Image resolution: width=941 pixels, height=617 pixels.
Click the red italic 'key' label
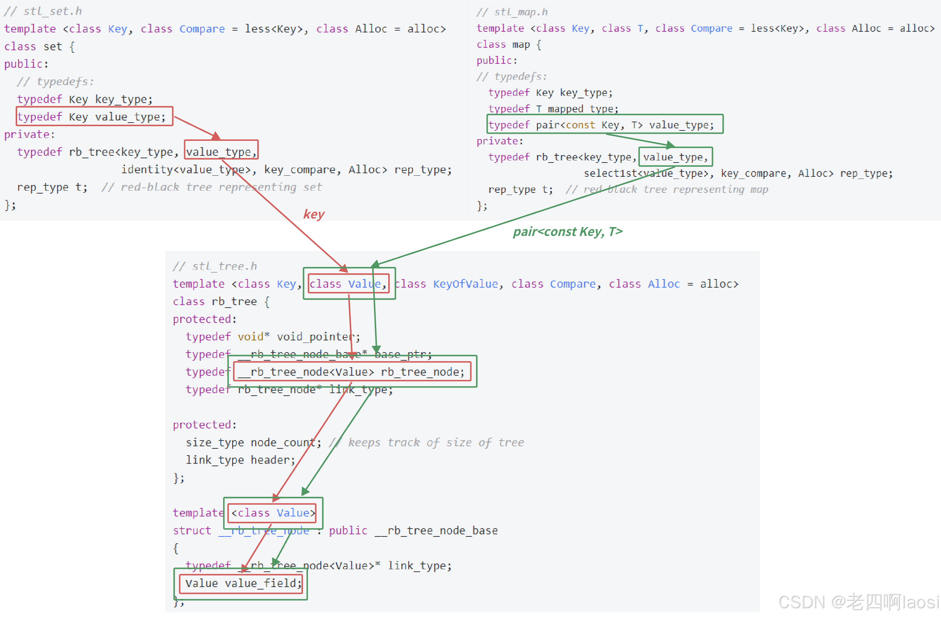[x=313, y=214]
